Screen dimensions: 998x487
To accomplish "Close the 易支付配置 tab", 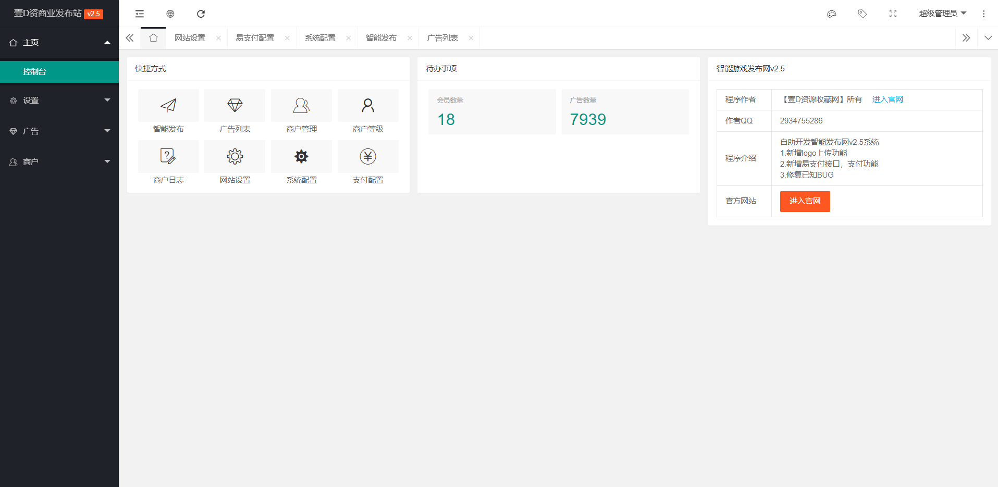I will coord(287,38).
